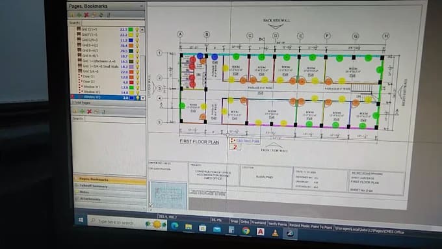Toggle Snap mode in the status bar
This screenshot has width=442, height=249.
coord(234,221)
